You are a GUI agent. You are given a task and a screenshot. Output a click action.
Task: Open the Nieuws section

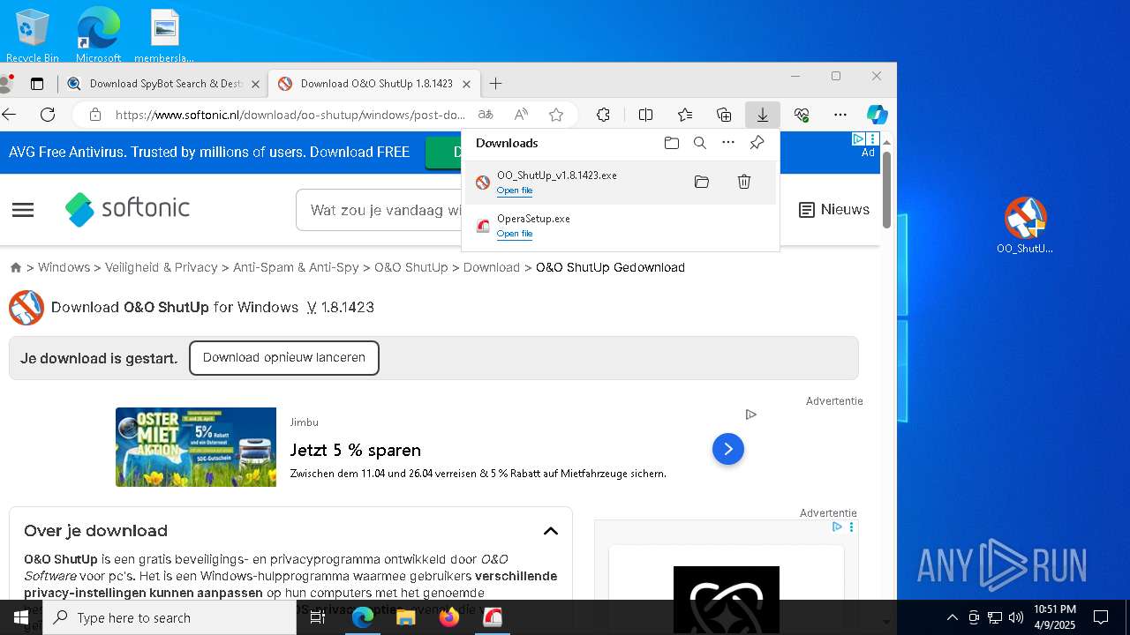pos(834,210)
